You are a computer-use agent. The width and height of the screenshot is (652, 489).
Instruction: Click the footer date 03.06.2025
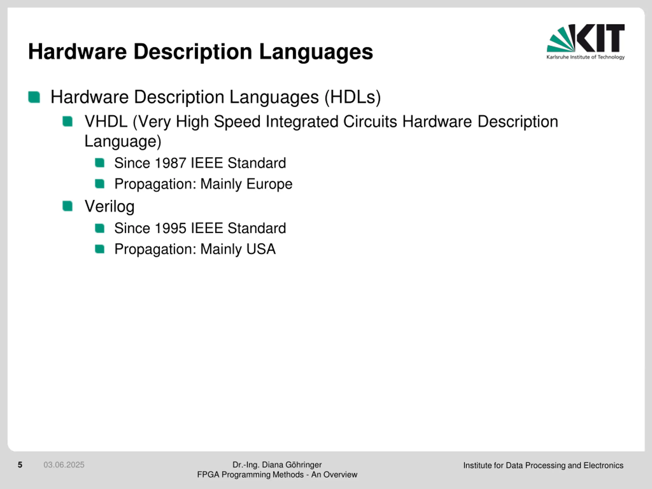(x=64, y=465)
